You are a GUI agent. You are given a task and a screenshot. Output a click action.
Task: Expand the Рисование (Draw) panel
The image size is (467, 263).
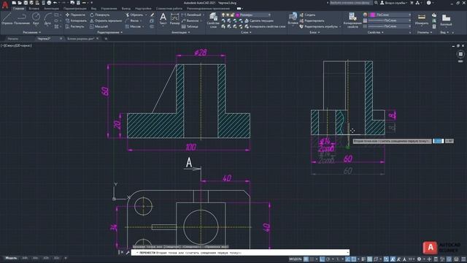click(31, 32)
